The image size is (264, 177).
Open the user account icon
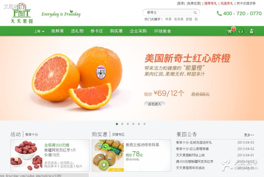tap(252, 32)
